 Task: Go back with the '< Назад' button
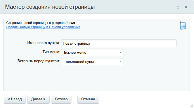15,99
